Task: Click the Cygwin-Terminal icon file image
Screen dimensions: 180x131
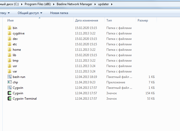Action: tap(10, 98)
